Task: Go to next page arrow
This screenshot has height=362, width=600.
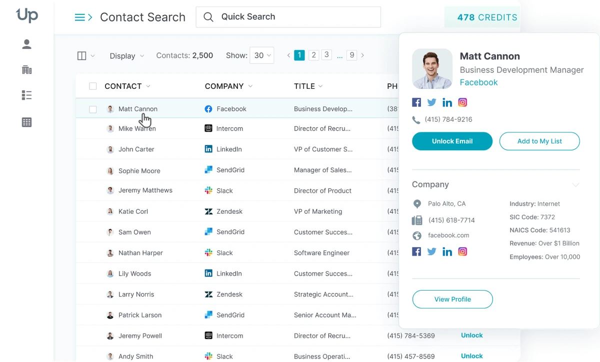Action: click(x=362, y=55)
